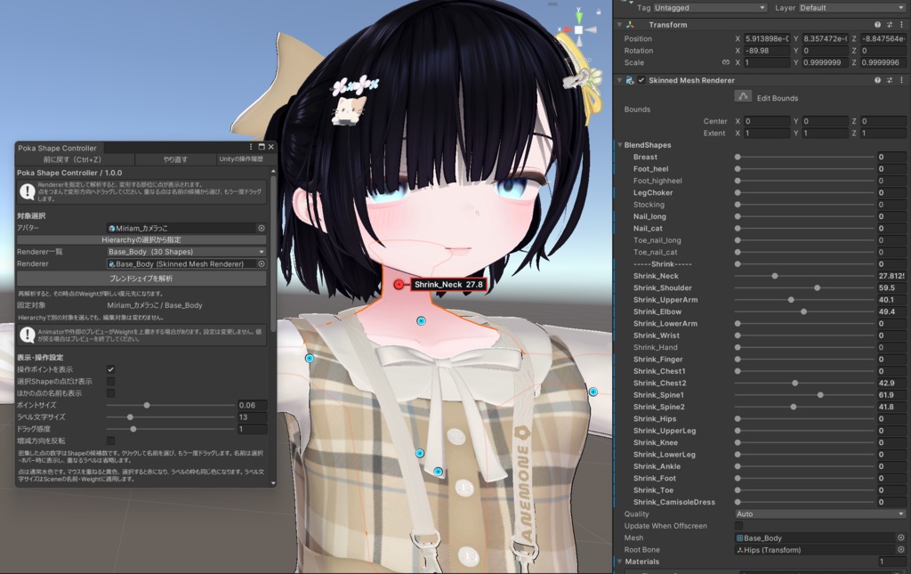Click the ポイントサイズ slider
The width and height of the screenshot is (911, 574).
tap(171, 406)
